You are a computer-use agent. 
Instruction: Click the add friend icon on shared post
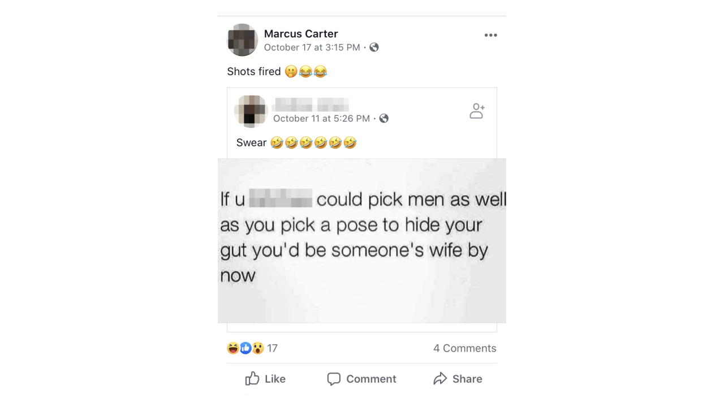pyautogui.click(x=477, y=111)
